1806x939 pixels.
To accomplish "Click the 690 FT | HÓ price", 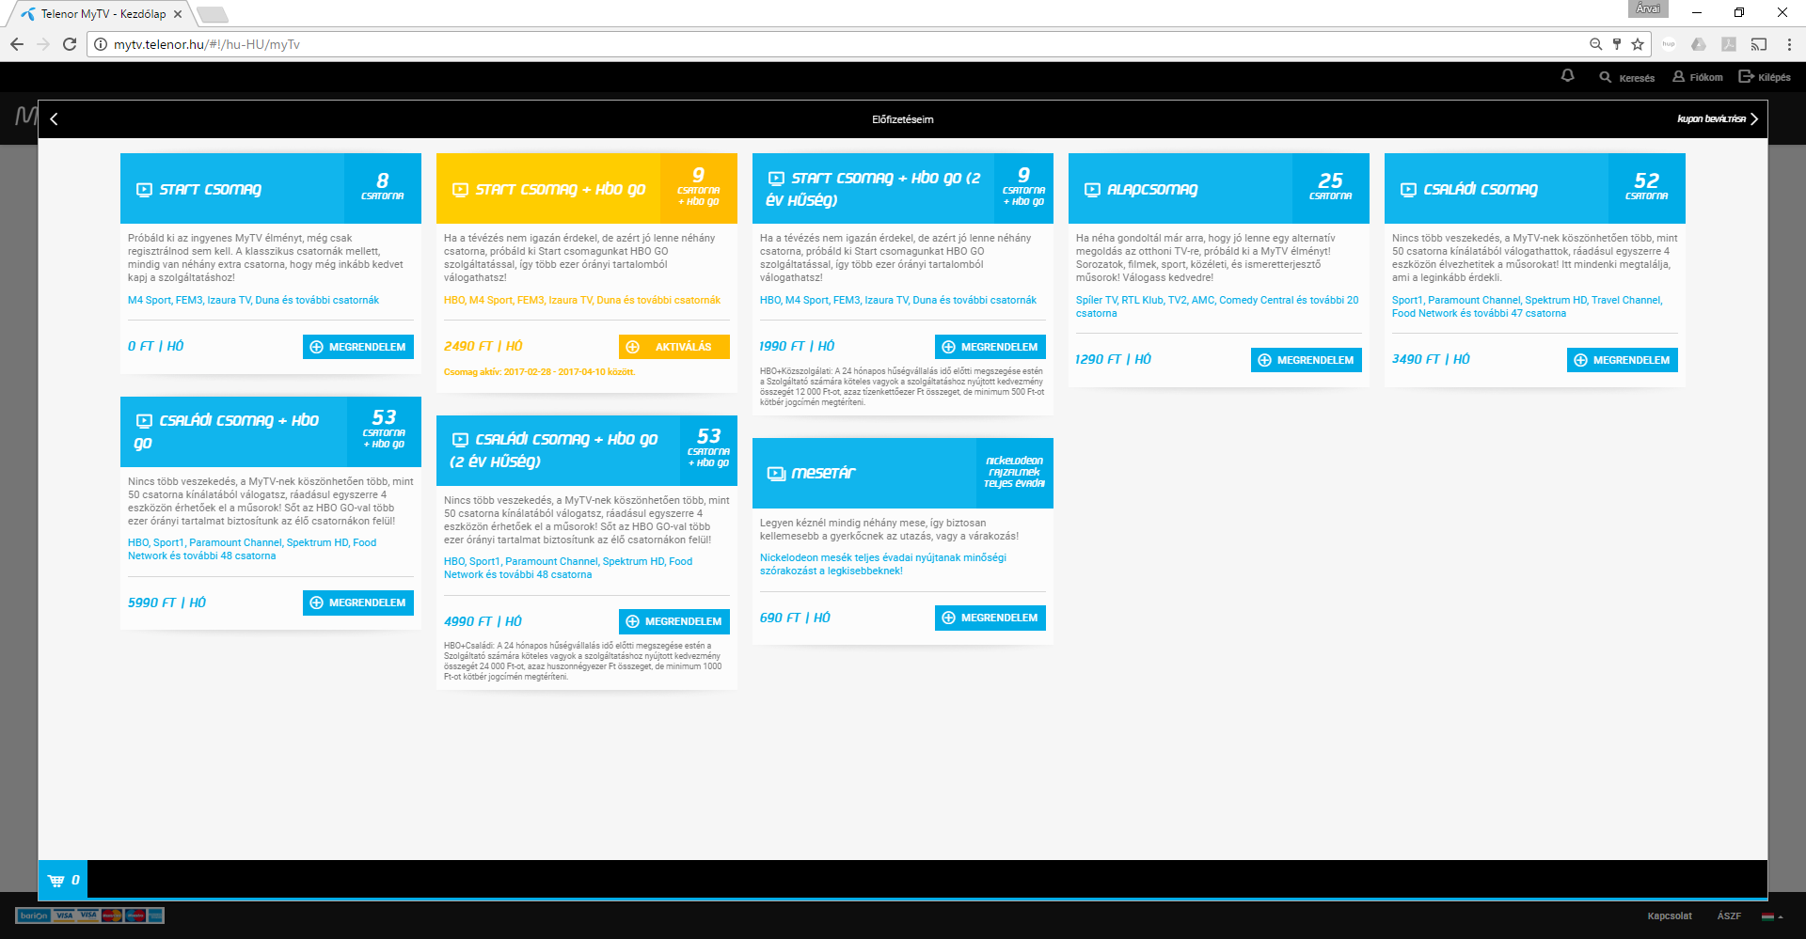I will click(x=796, y=618).
